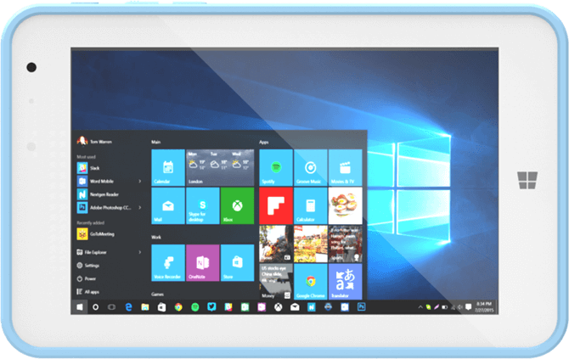
Task: Open the Money news tile
Action: click(276, 282)
